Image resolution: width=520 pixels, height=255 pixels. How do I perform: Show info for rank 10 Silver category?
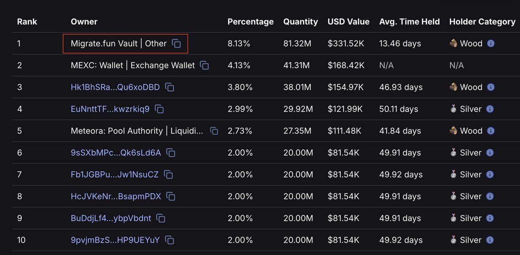tap(490, 240)
